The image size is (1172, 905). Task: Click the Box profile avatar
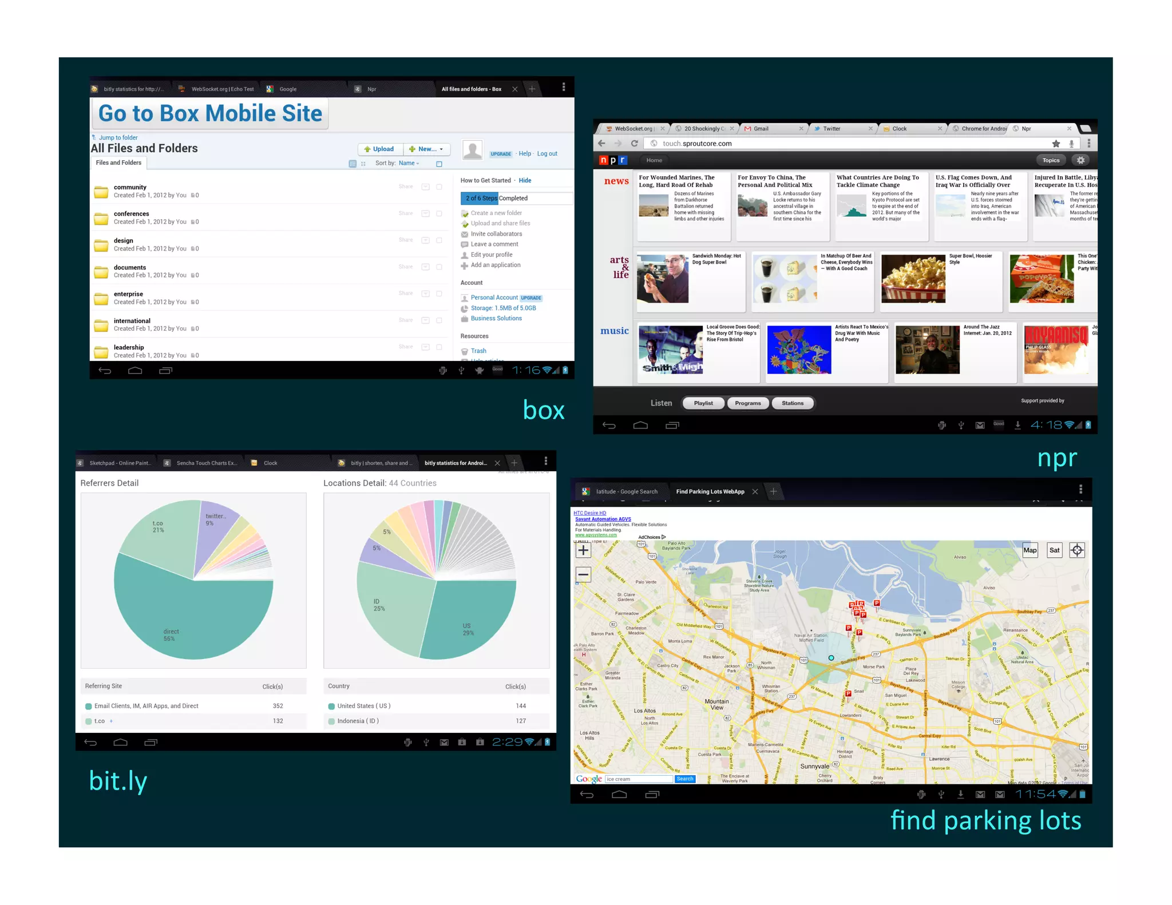pos(472,150)
